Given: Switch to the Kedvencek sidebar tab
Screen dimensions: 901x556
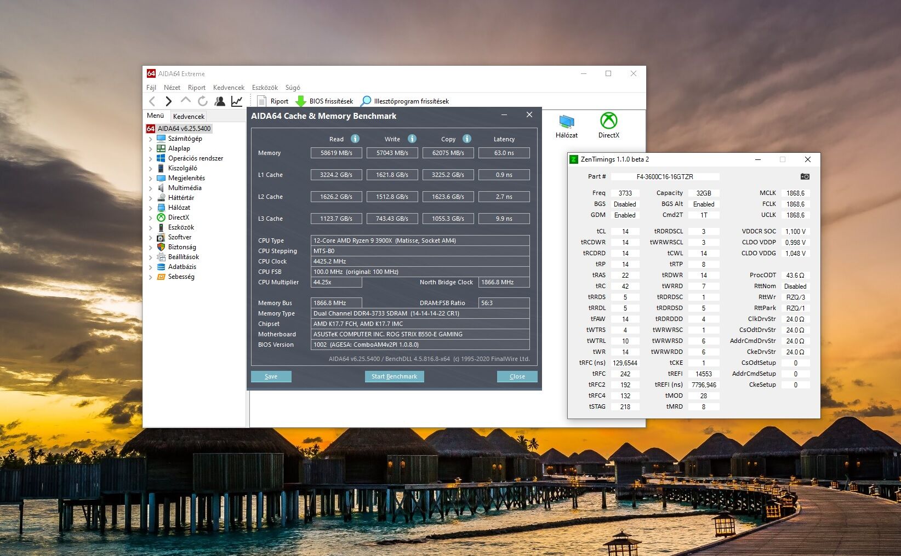Looking at the screenshot, I should 189,116.
